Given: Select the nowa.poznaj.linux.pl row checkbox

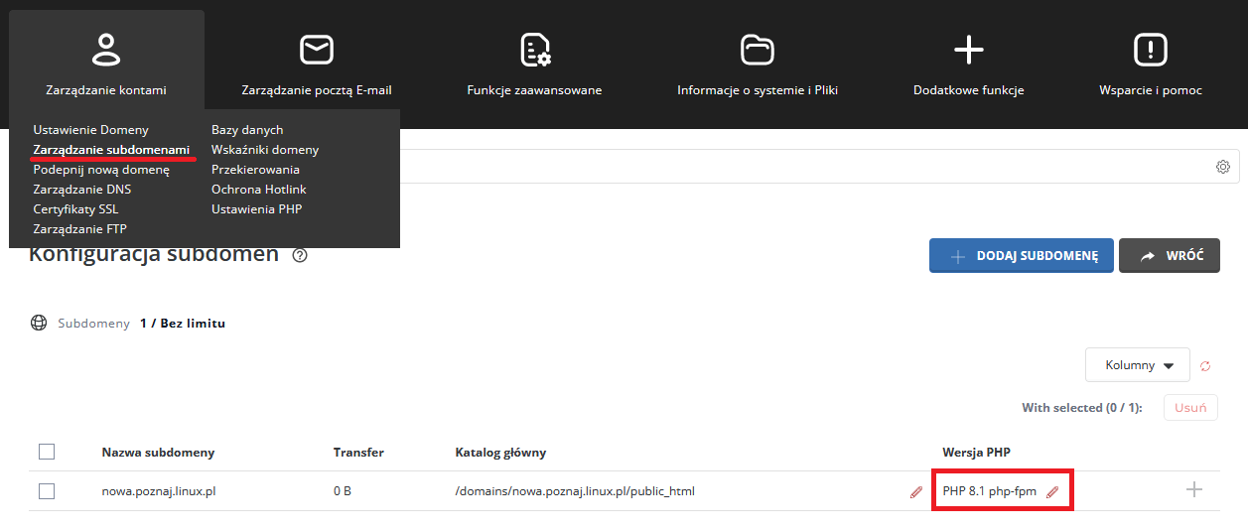Looking at the screenshot, I should [x=47, y=490].
